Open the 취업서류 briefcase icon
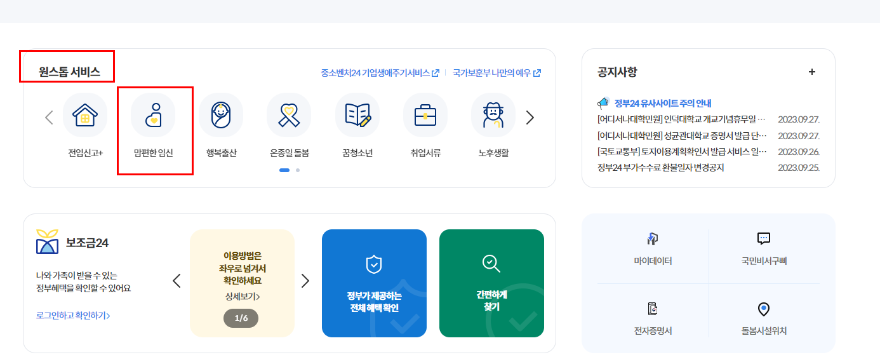This screenshot has width=880, height=364. 425,115
